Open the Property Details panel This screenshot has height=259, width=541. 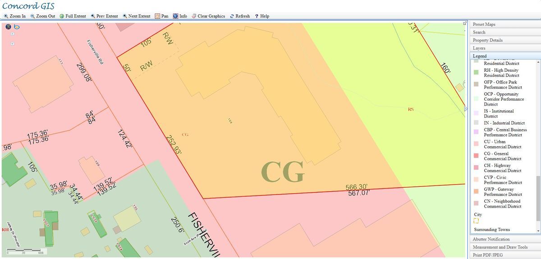coord(487,40)
